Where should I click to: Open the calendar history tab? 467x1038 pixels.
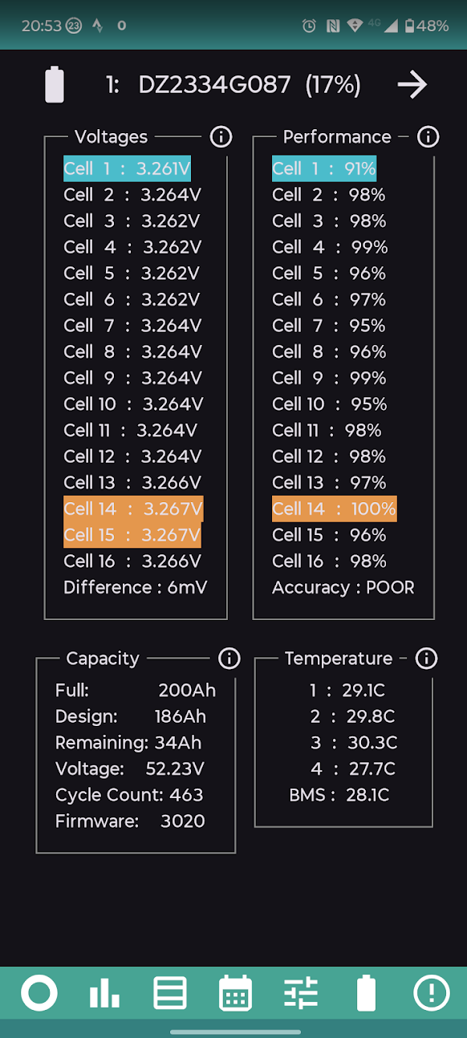235,994
